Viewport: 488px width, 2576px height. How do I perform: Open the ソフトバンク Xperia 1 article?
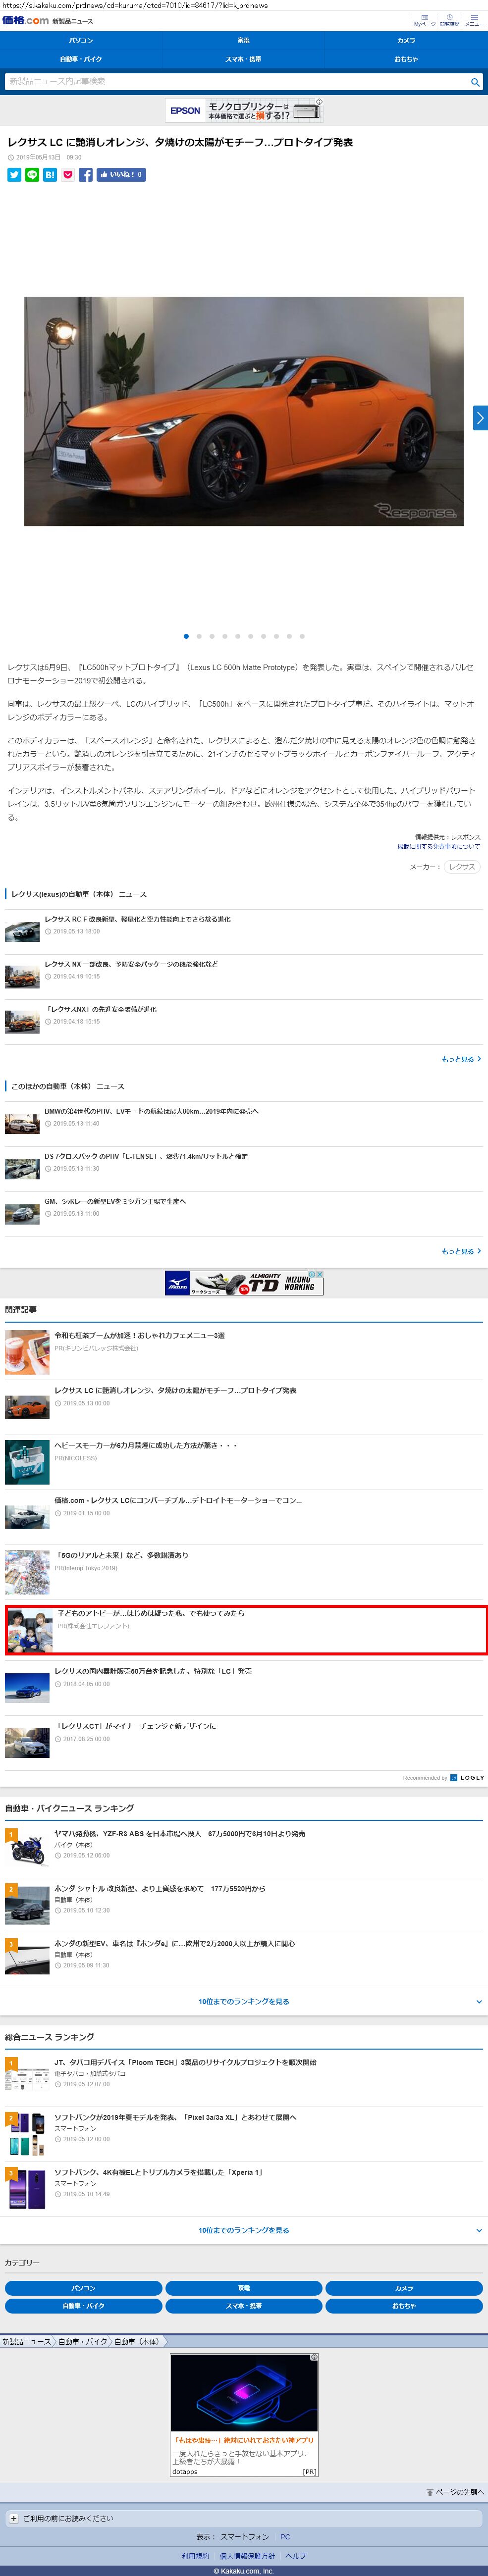[x=158, y=2173]
